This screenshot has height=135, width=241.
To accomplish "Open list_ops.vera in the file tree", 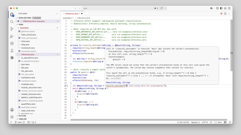I will pyautogui.click(x=27, y=71).
